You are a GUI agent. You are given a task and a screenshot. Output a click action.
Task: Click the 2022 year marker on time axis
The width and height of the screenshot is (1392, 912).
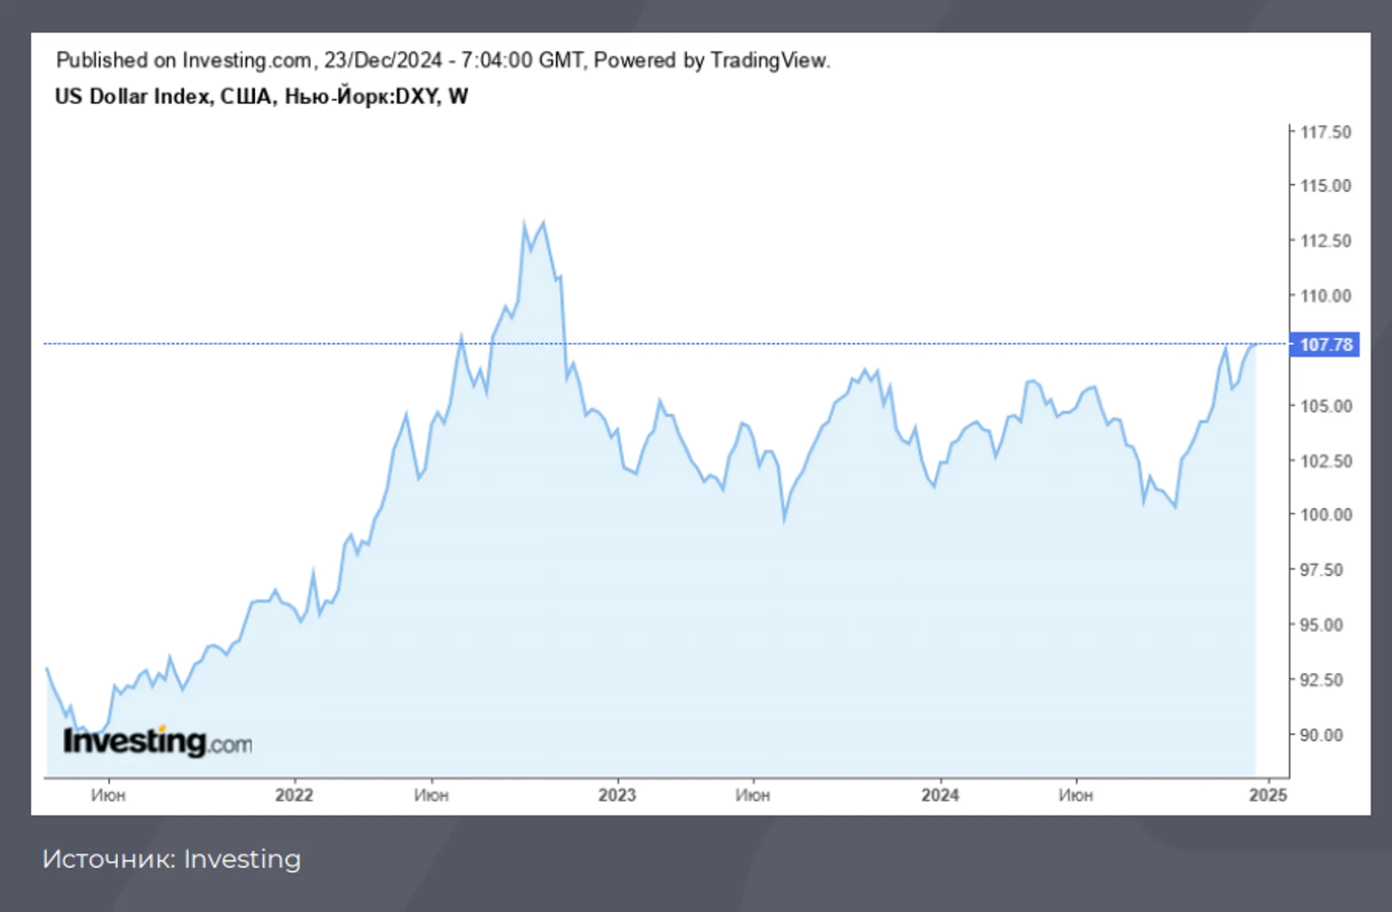point(294,795)
